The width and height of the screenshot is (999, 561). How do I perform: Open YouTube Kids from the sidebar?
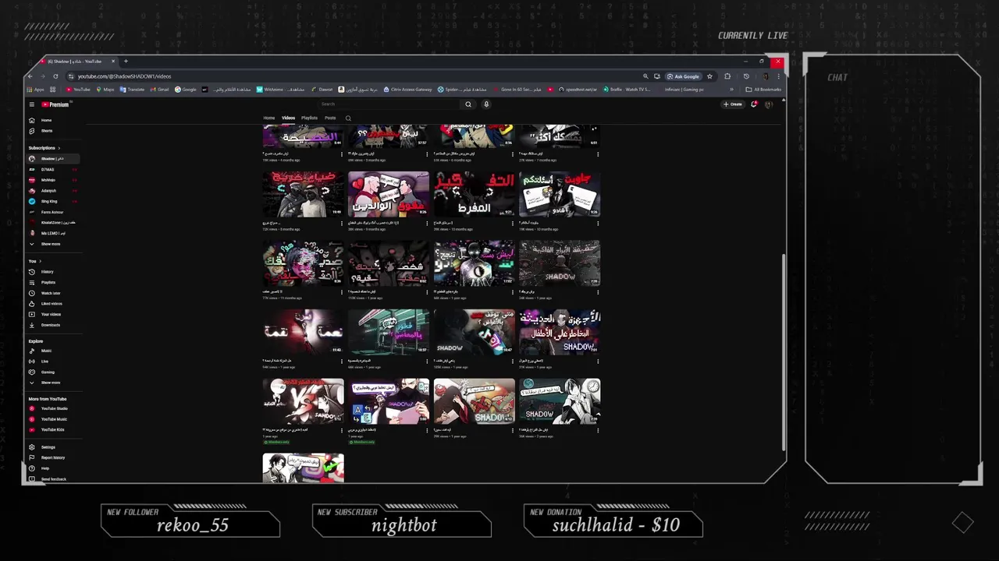(53, 429)
